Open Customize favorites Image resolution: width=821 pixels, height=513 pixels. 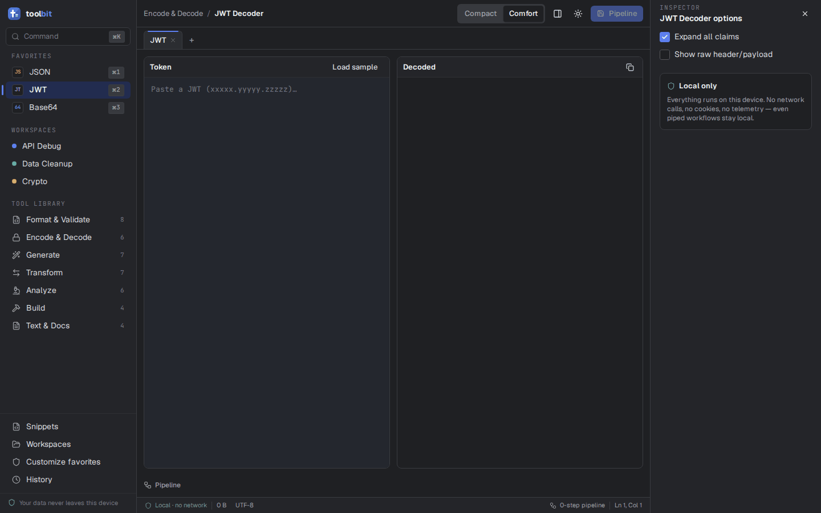[68, 462]
